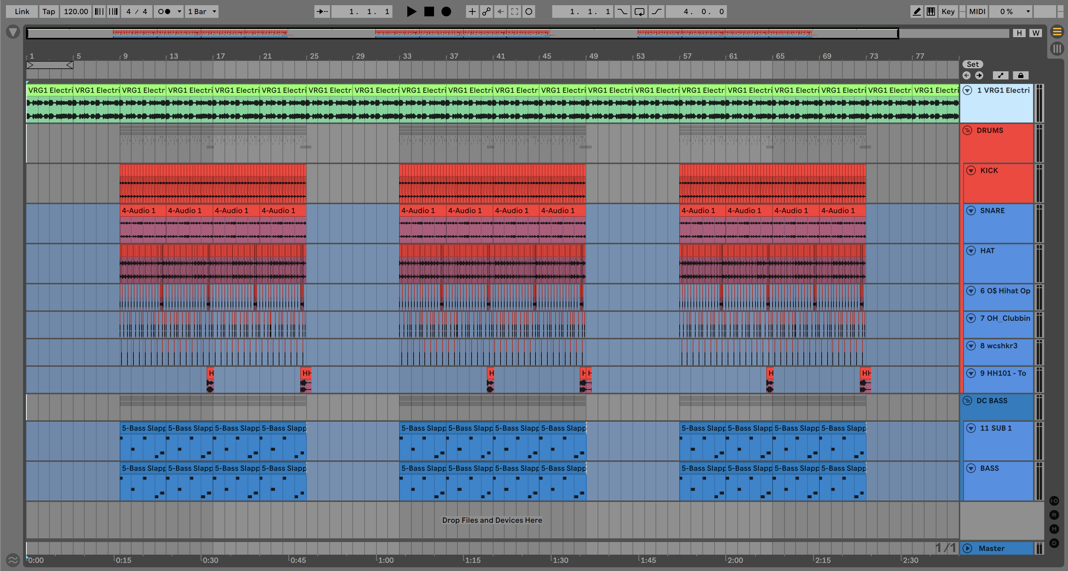
Task: Click the Re-enable Automation arrow icon
Action: [x=501, y=12]
